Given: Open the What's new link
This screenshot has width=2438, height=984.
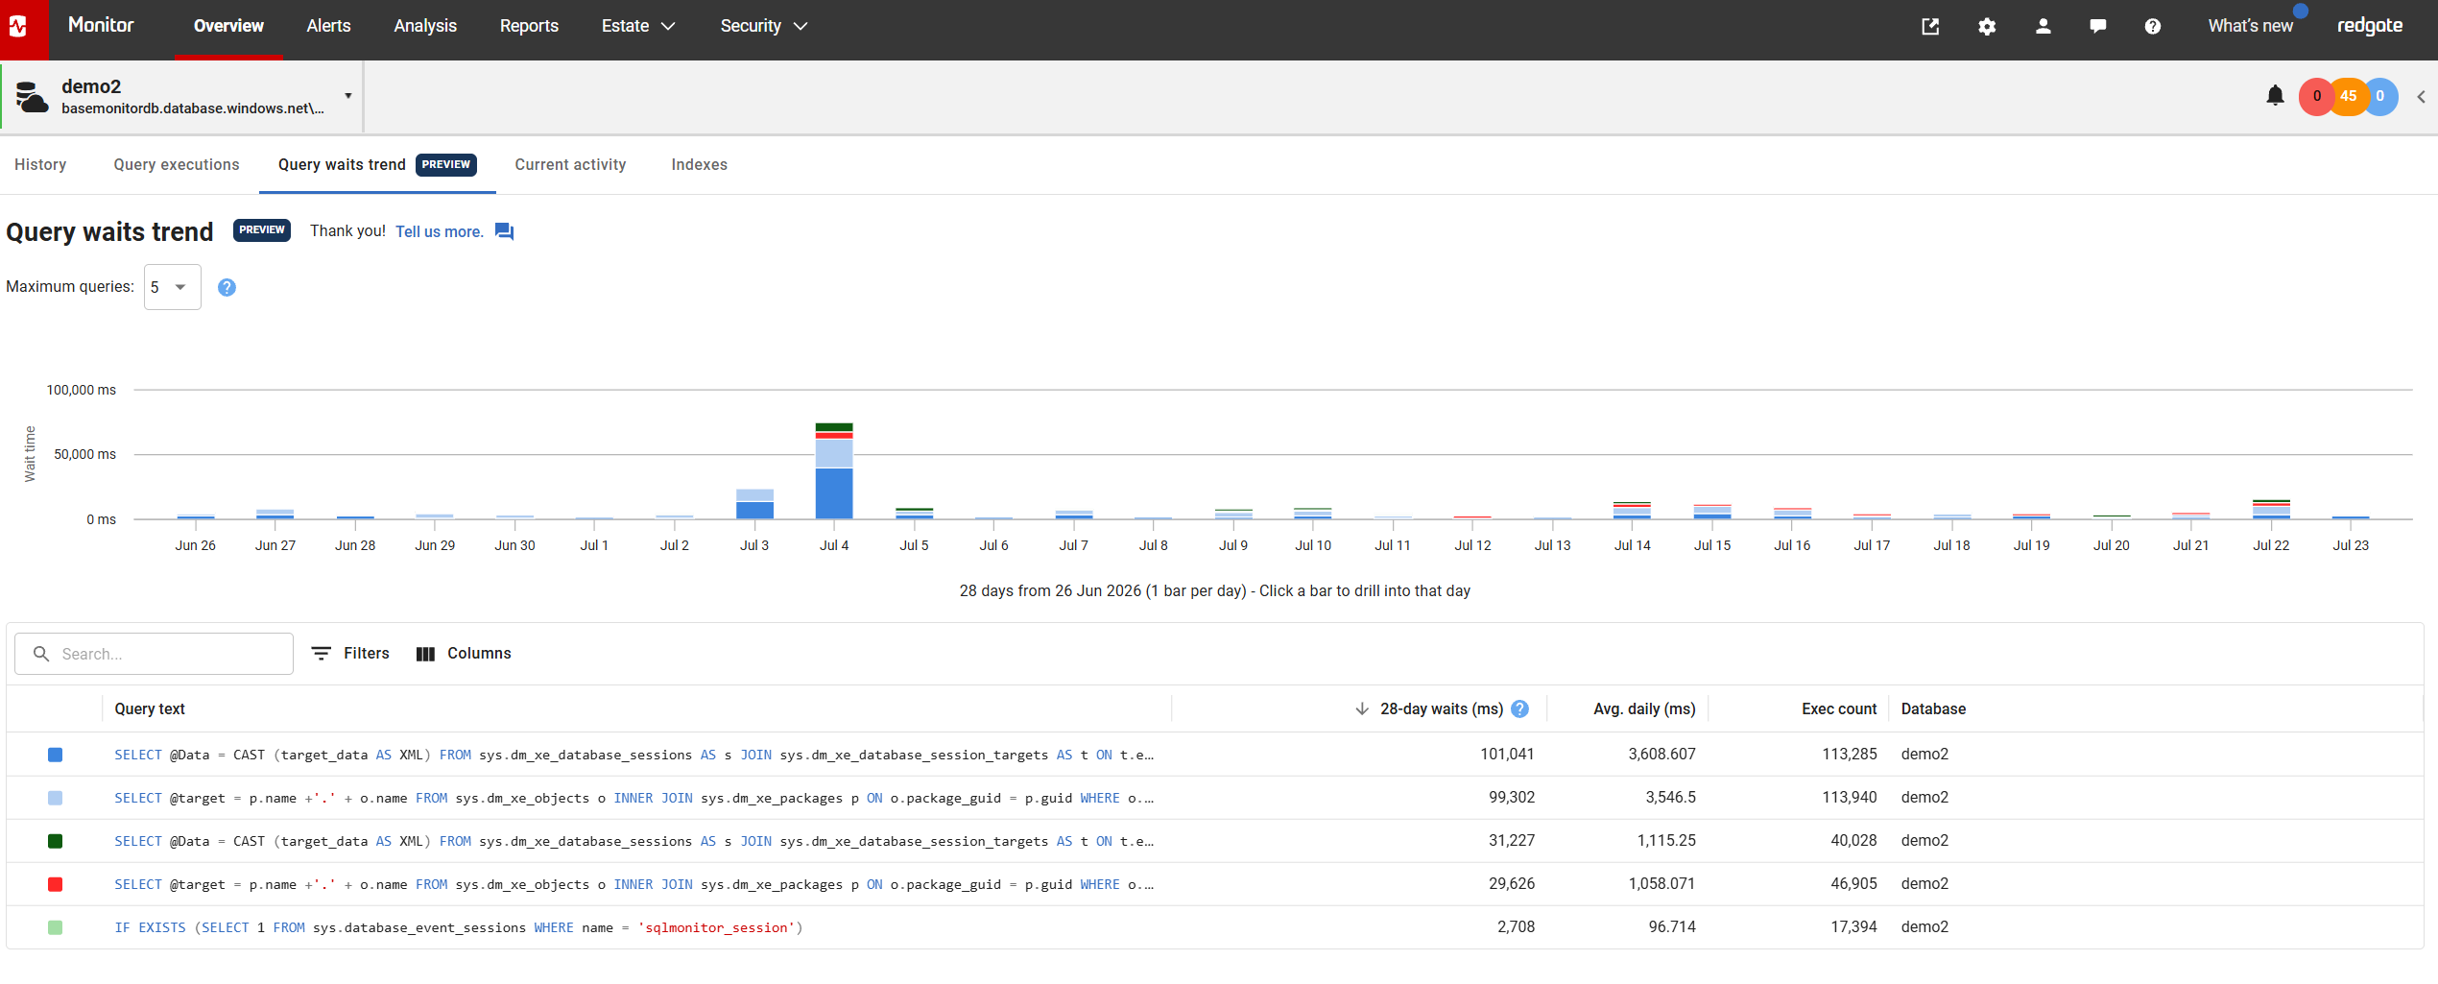Looking at the screenshot, I should click(x=2250, y=26).
